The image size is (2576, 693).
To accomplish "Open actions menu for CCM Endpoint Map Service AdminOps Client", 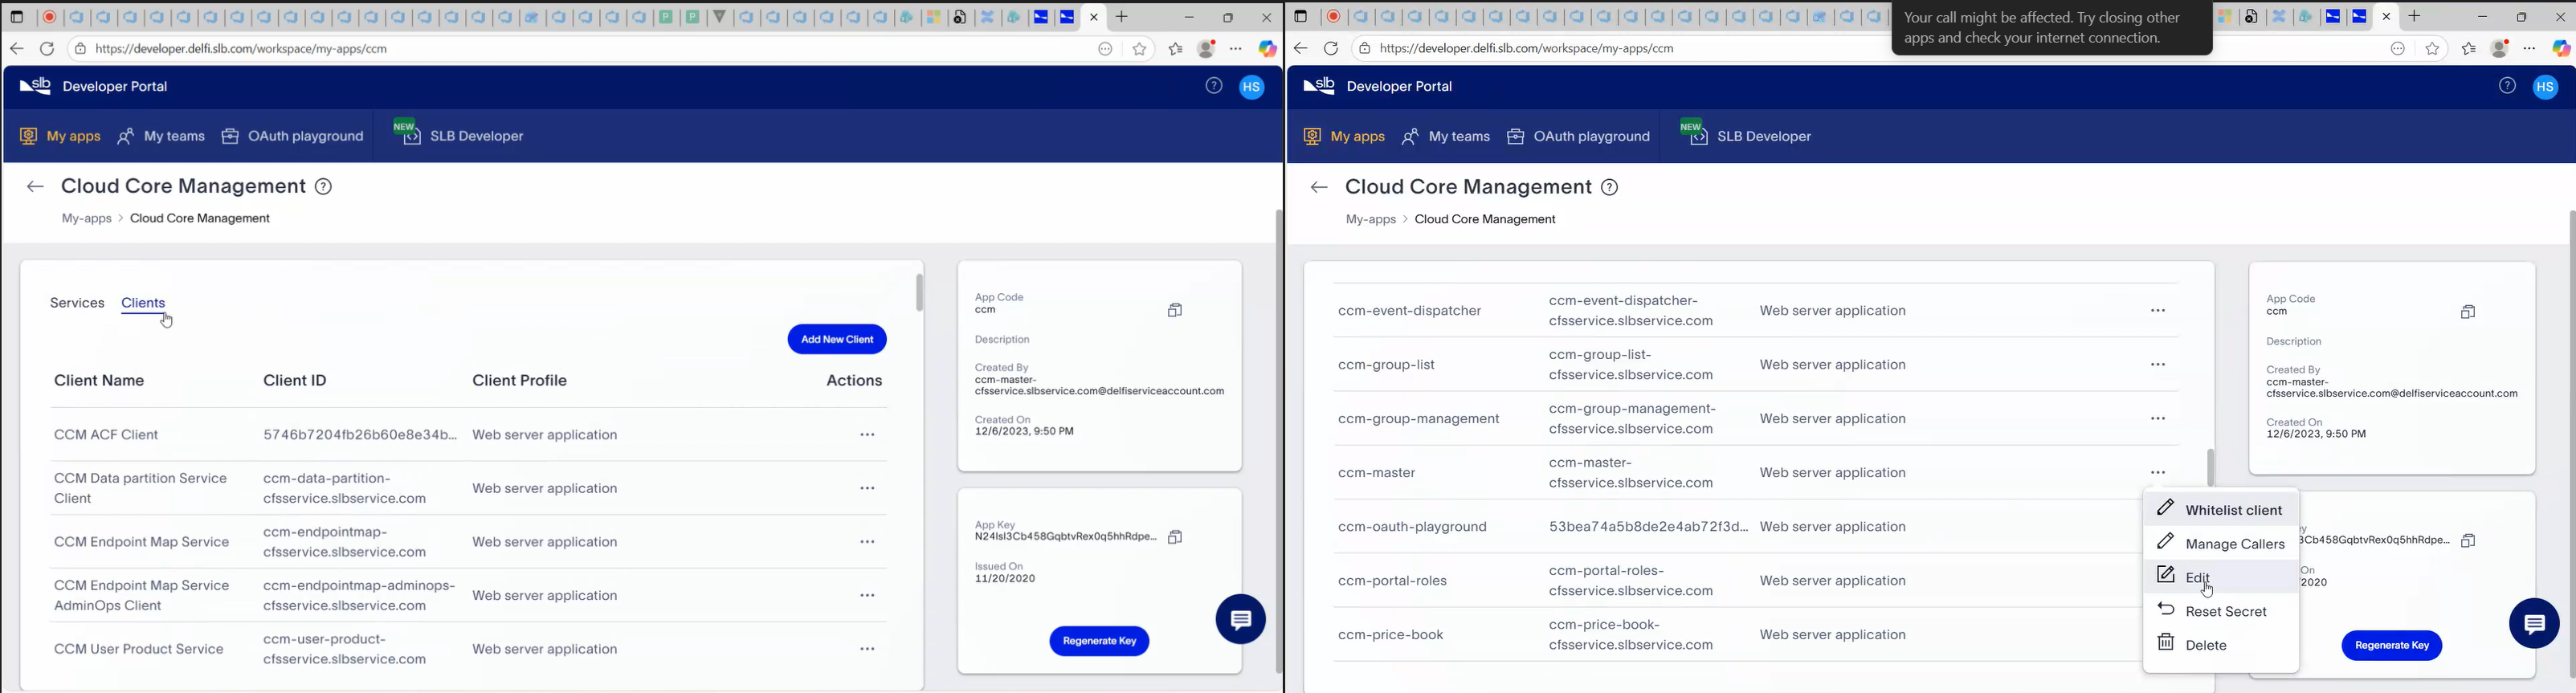I will pyautogui.click(x=868, y=596).
